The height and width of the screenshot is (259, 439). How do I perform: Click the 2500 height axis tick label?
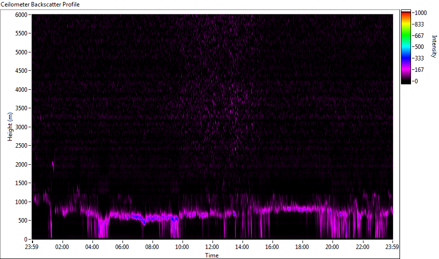coord(21,146)
